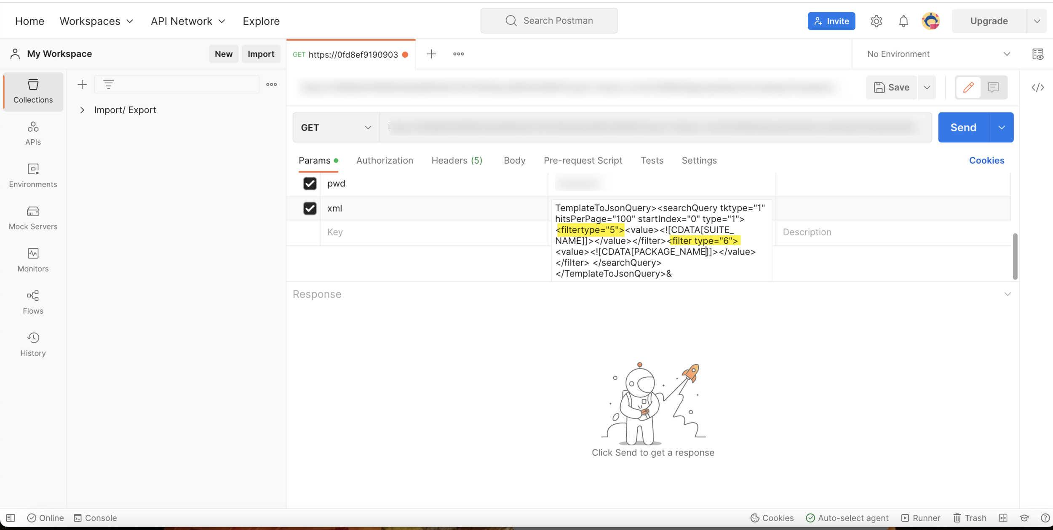Open collection view more actions ellipsis
Screen dimensions: 1053x530
[x=272, y=85]
